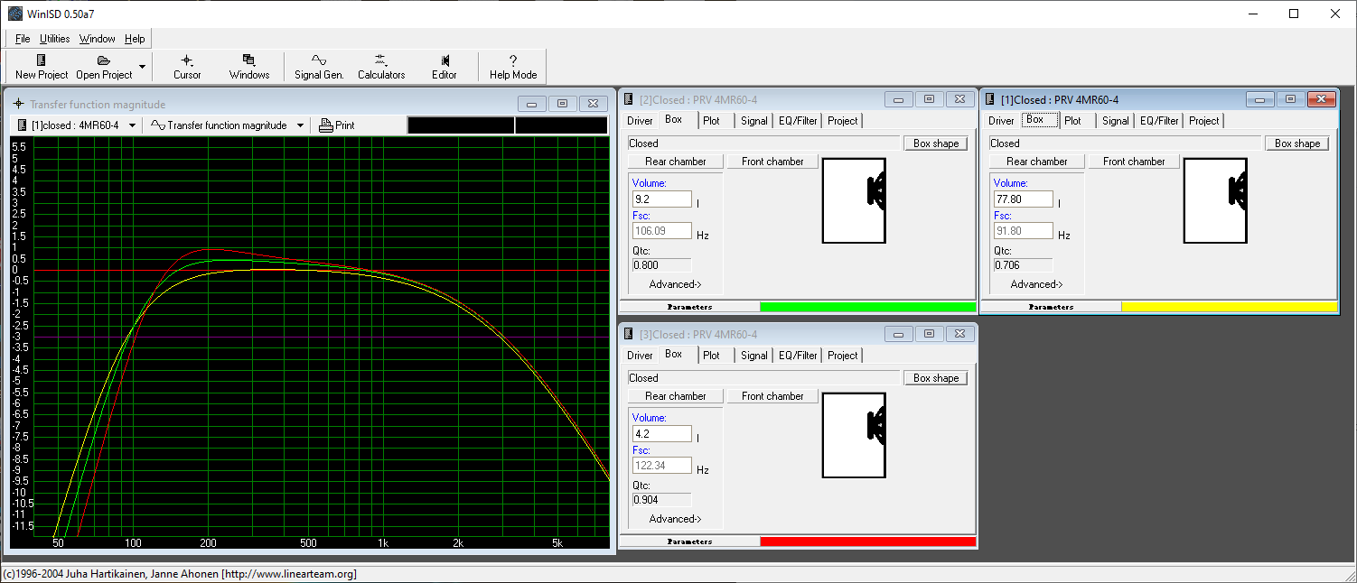Viewport: 1357px width, 583px height.
Task: Click Box shape button in project [3] window
Action: [936, 378]
